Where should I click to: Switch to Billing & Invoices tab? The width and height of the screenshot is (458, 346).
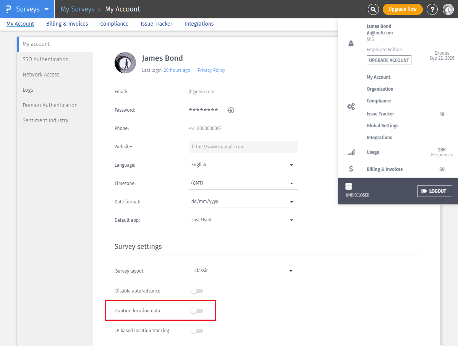67,24
